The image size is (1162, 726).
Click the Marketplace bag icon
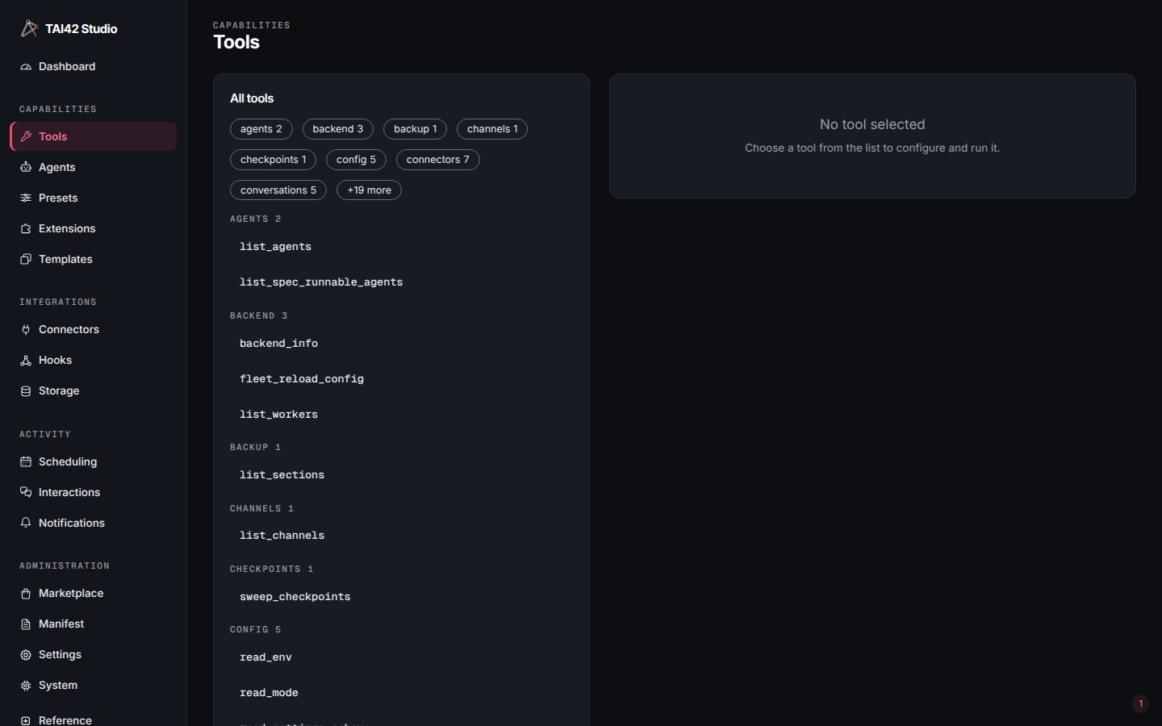[x=26, y=594]
